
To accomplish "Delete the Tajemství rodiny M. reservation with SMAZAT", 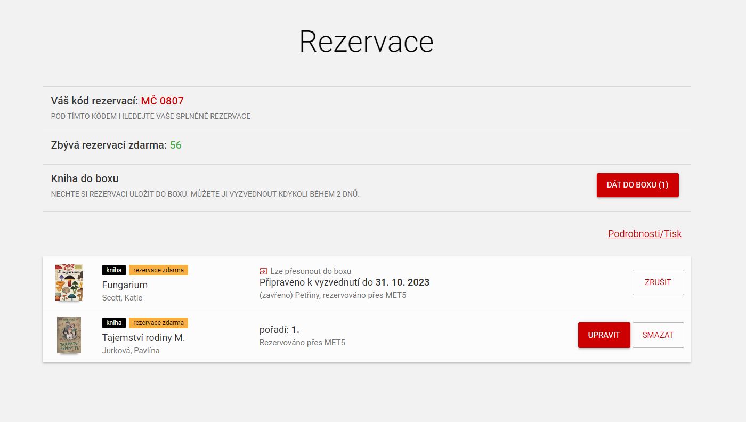I will pyautogui.click(x=658, y=335).
